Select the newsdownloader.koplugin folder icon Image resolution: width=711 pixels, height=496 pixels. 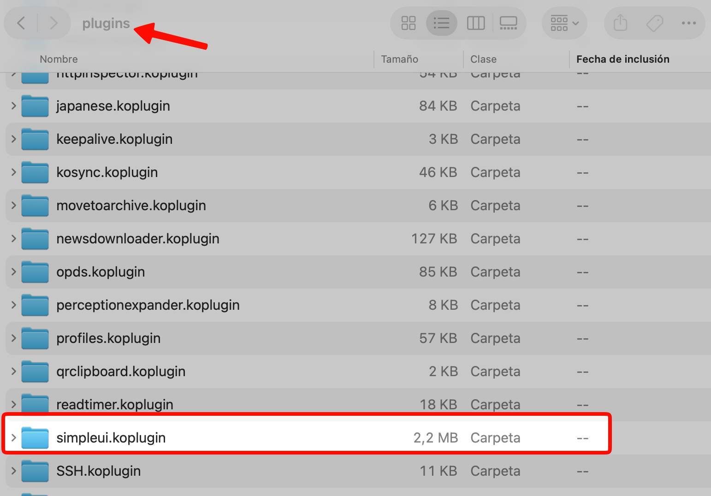[x=35, y=239]
